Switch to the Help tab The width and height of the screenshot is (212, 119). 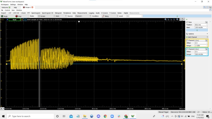tap(15, 7)
